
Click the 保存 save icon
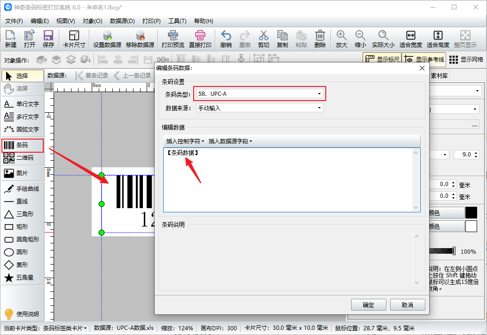click(x=48, y=39)
